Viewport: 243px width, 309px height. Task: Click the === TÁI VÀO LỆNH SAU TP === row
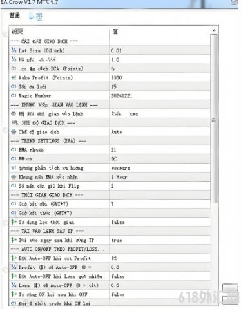tap(110, 231)
